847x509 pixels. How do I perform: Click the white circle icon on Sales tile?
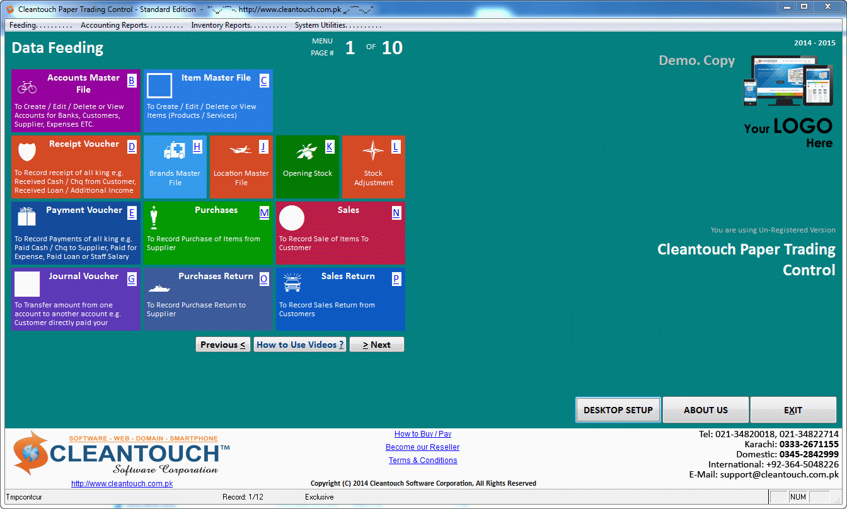pyautogui.click(x=292, y=218)
